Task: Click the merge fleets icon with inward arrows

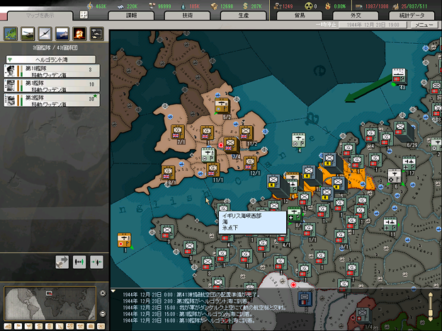Action: click(x=96, y=262)
